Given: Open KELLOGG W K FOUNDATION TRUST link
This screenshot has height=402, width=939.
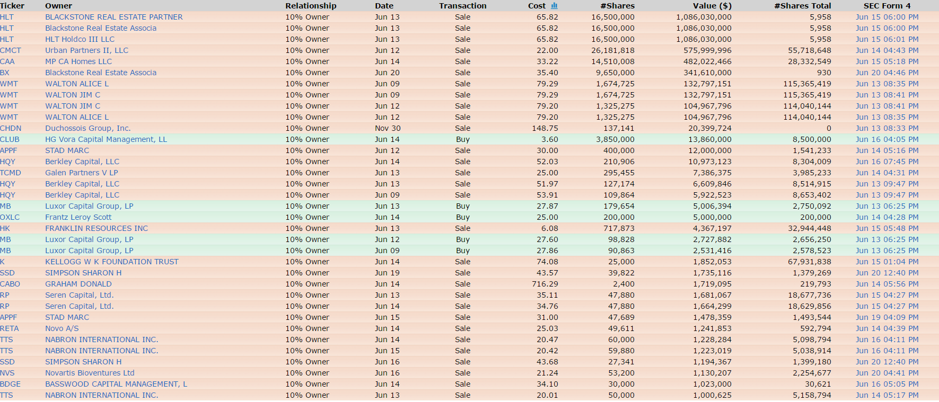Looking at the screenshot, I should [111, 262].
